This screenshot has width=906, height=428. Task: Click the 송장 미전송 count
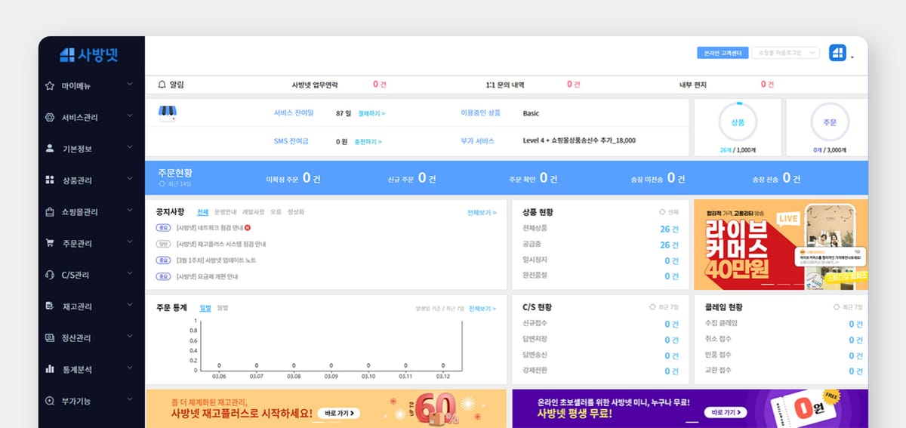[676, 179]
